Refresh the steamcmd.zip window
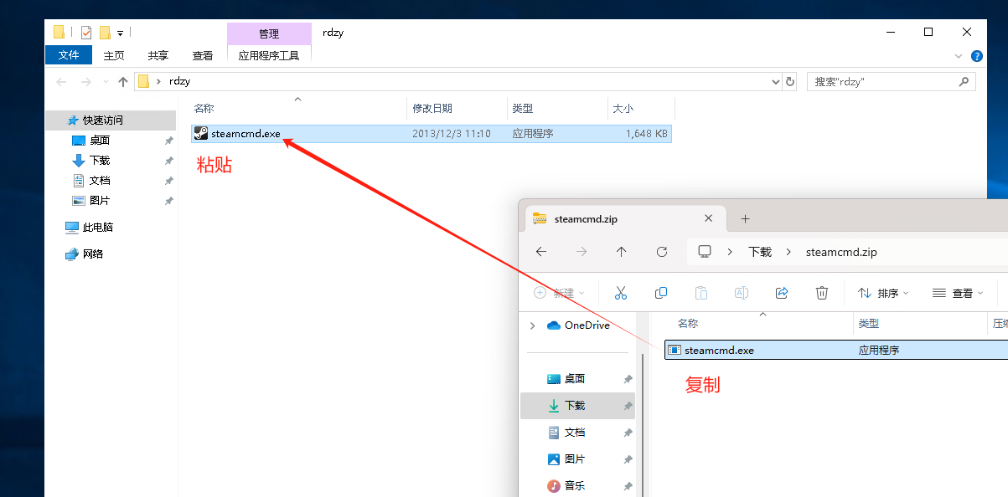This screenshot has width=1008, height=497. (x=662, y=252)
